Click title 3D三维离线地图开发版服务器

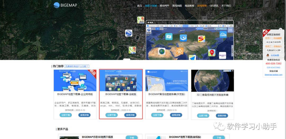[x=212, y=95]
